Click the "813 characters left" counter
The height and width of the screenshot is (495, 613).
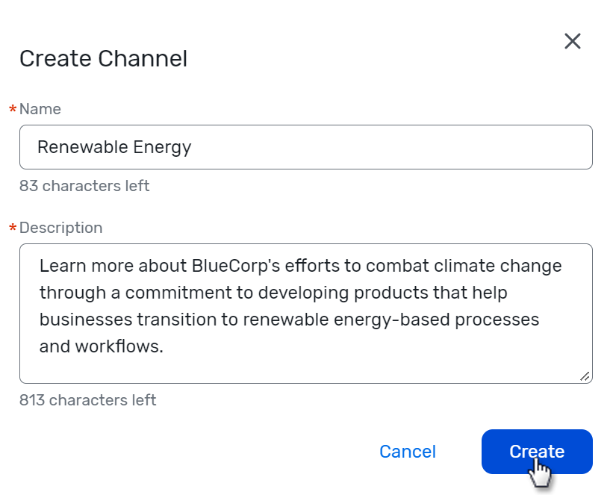click(88, 400)
